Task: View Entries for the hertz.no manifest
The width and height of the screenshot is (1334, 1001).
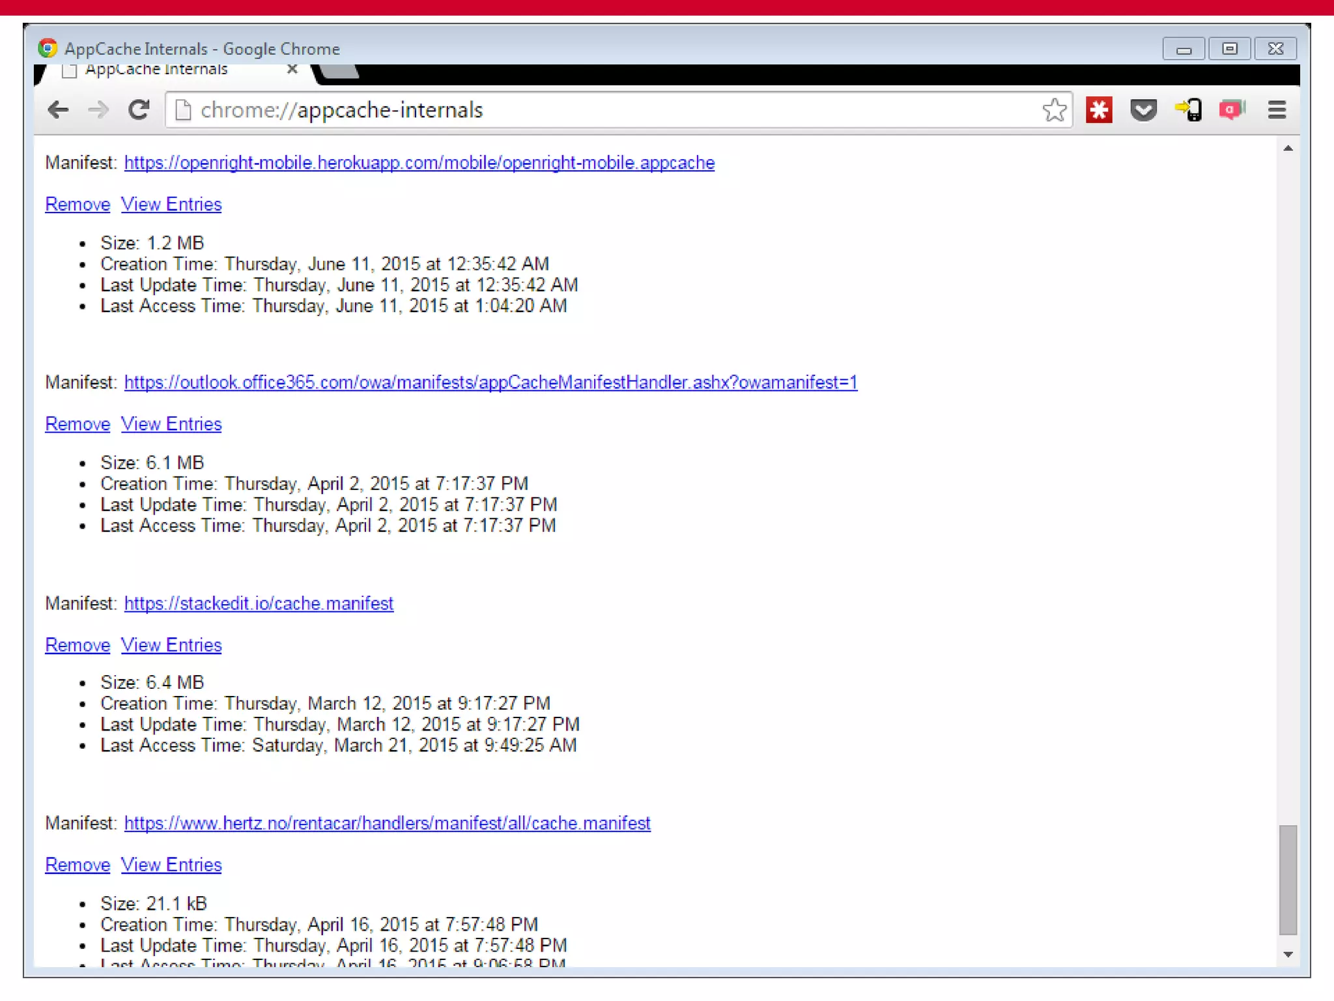Action: click(171, 865)
